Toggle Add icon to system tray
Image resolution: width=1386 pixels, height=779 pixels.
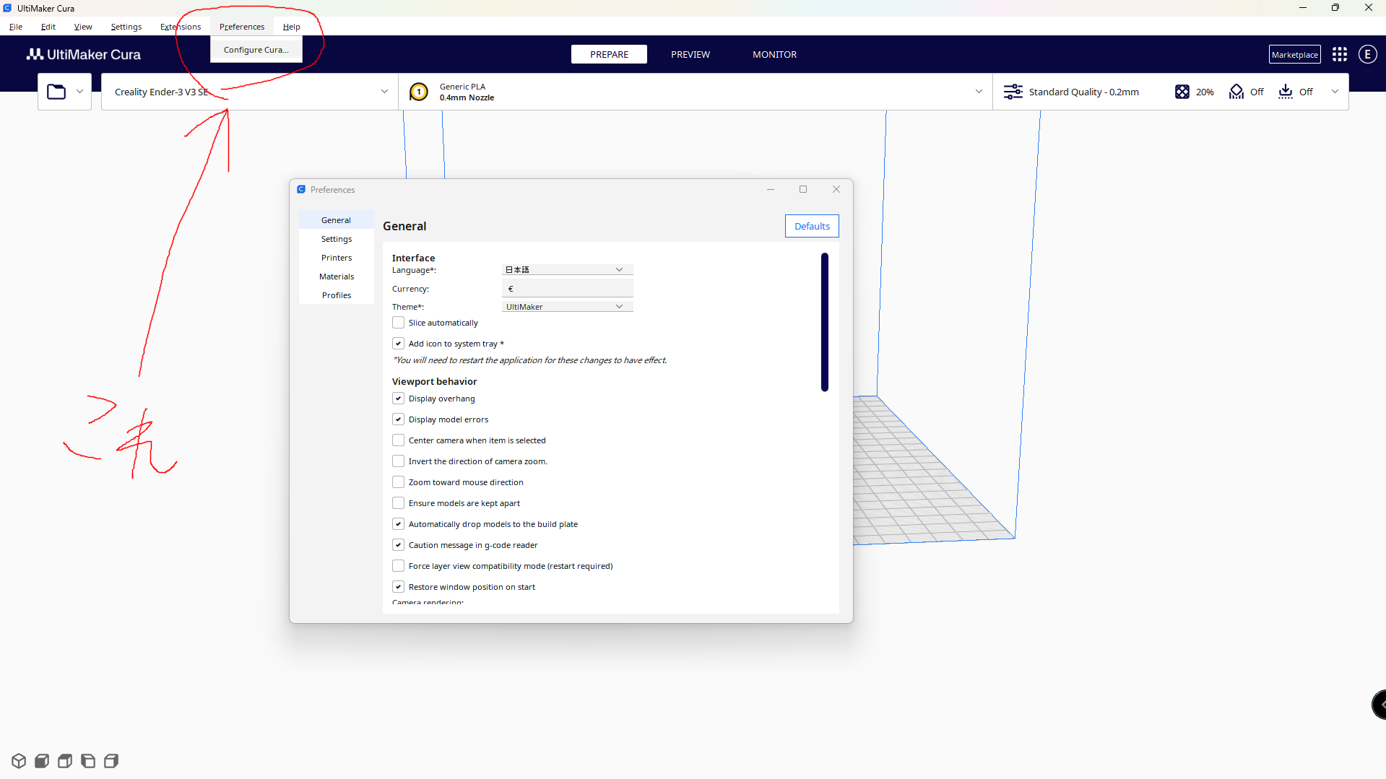coord(399,344)
